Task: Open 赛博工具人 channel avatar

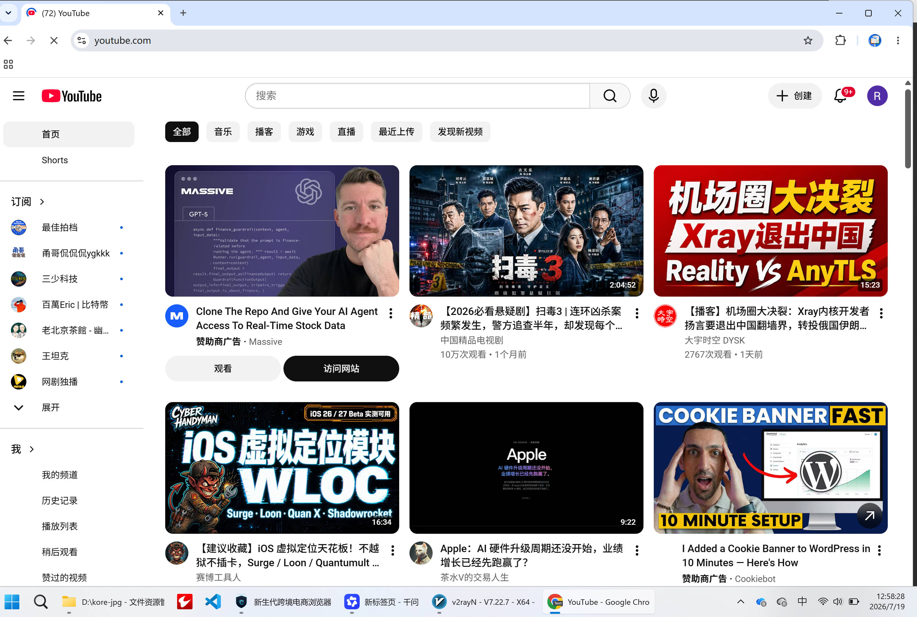Action: click(x=177, y=553)
